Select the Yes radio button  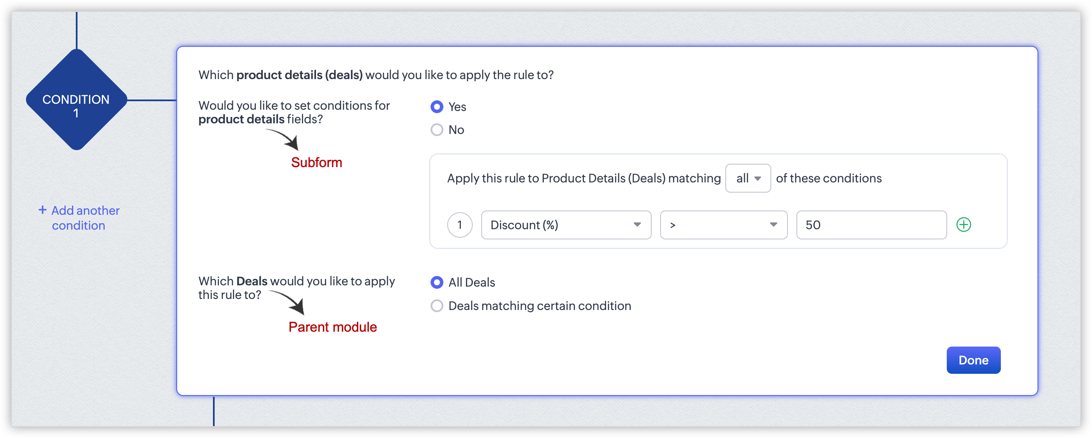437,107
